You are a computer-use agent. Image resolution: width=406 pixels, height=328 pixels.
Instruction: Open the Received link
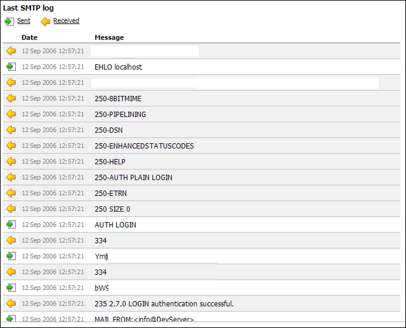pyautogui.click(x=66, y=21)
